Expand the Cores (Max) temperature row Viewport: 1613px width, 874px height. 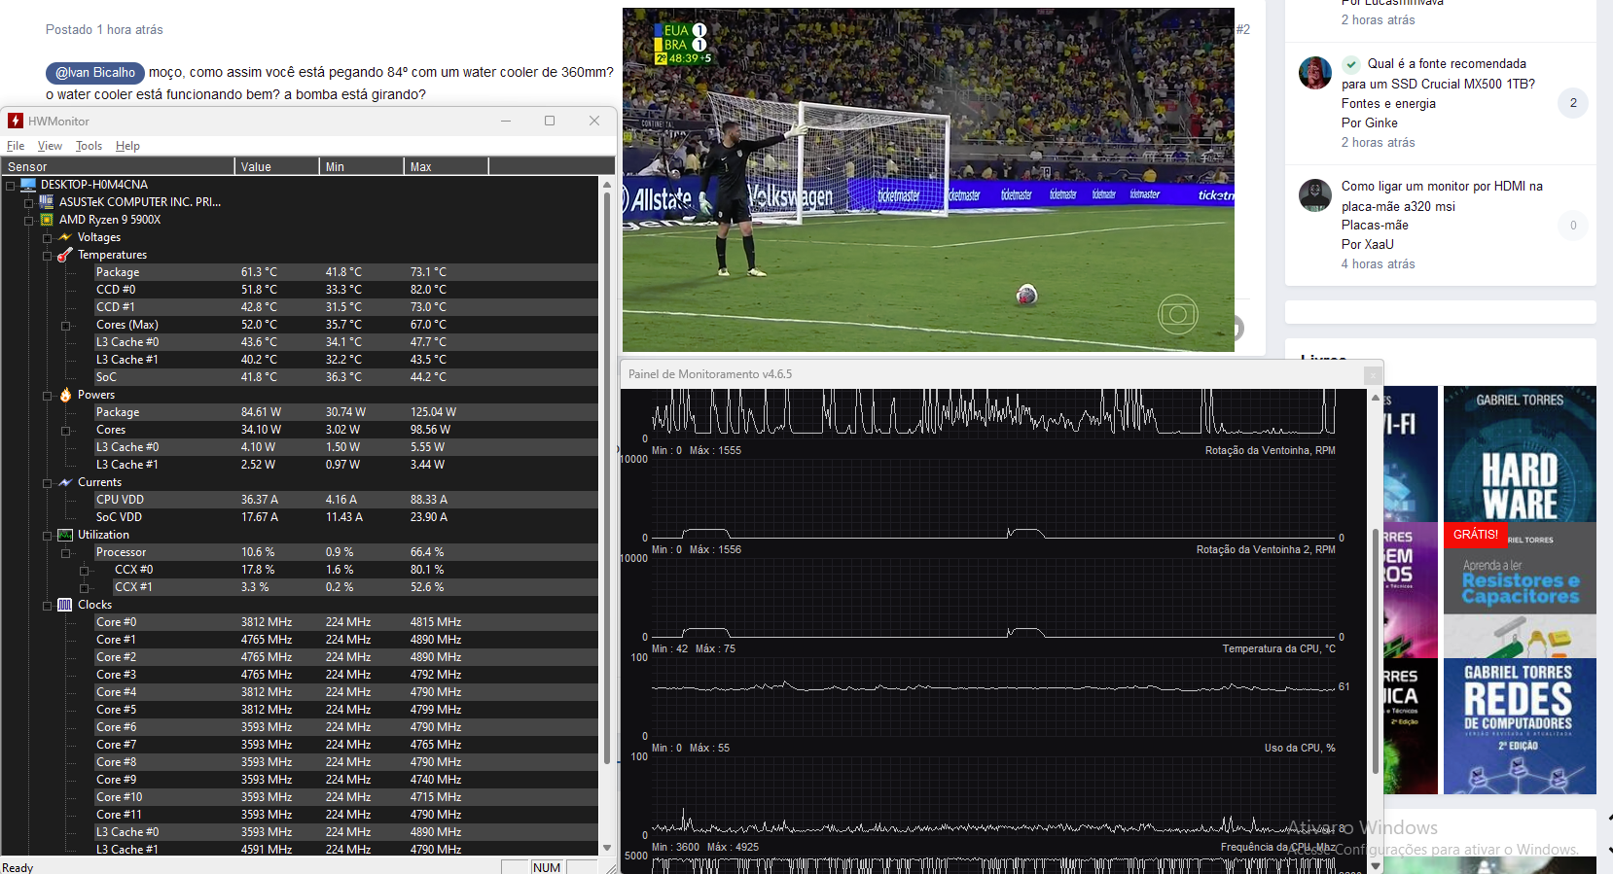pos(65,325)
